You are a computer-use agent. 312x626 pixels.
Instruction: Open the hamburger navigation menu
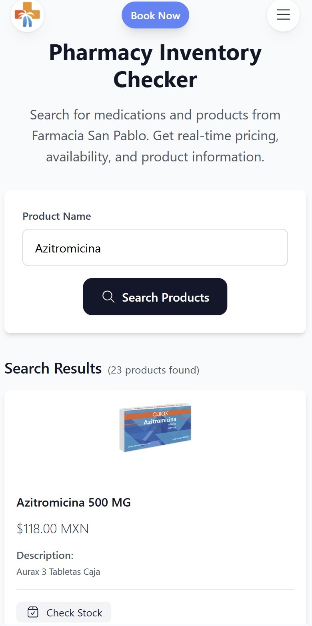pos(283,15)
